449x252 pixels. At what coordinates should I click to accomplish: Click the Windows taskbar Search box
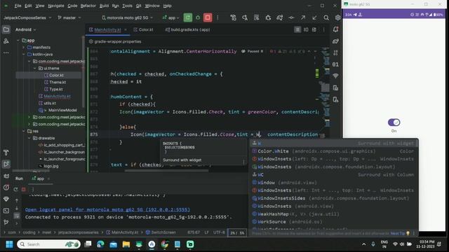pos(48,244)
